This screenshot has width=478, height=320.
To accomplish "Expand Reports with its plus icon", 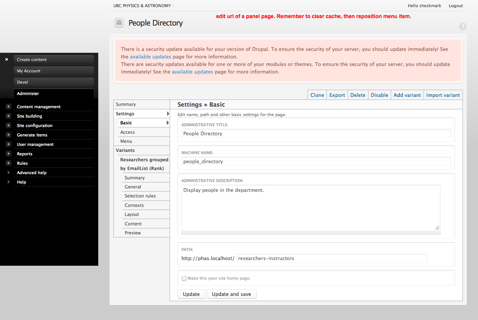I will point(8,154).
